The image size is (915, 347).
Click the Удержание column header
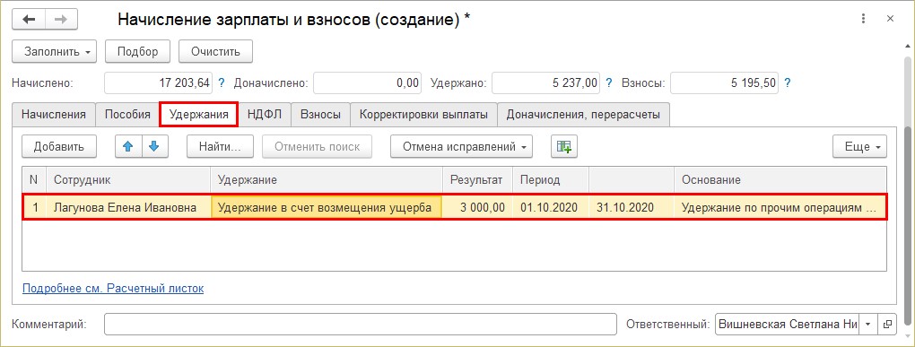click(327, 179)
